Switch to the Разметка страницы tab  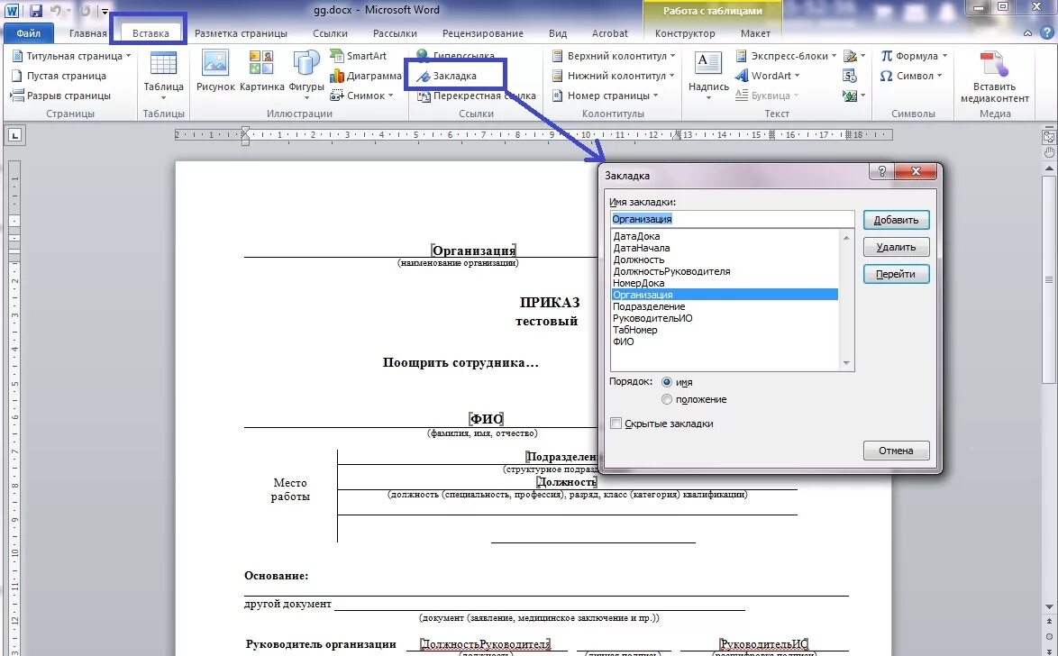tap(241, 33)
